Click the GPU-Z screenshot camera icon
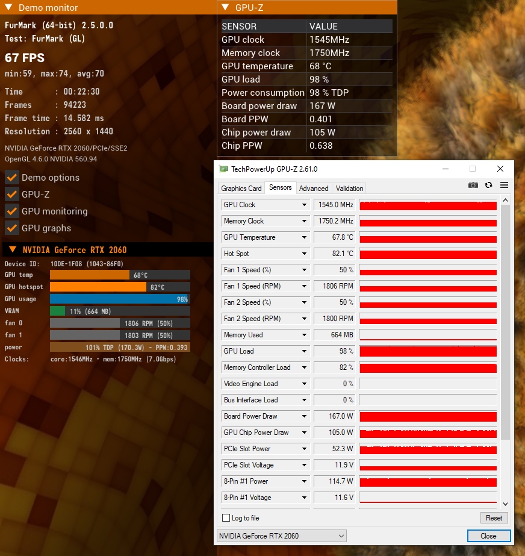 coord(473,185)
